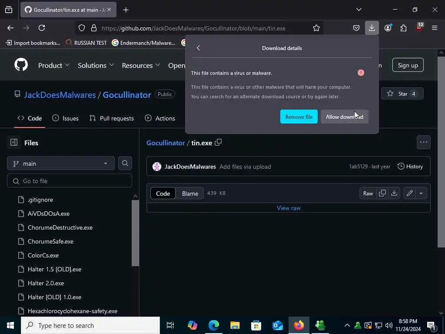Screen dimensions: 445x334
Task: Click the Remove file button
Action: [299, 117]
